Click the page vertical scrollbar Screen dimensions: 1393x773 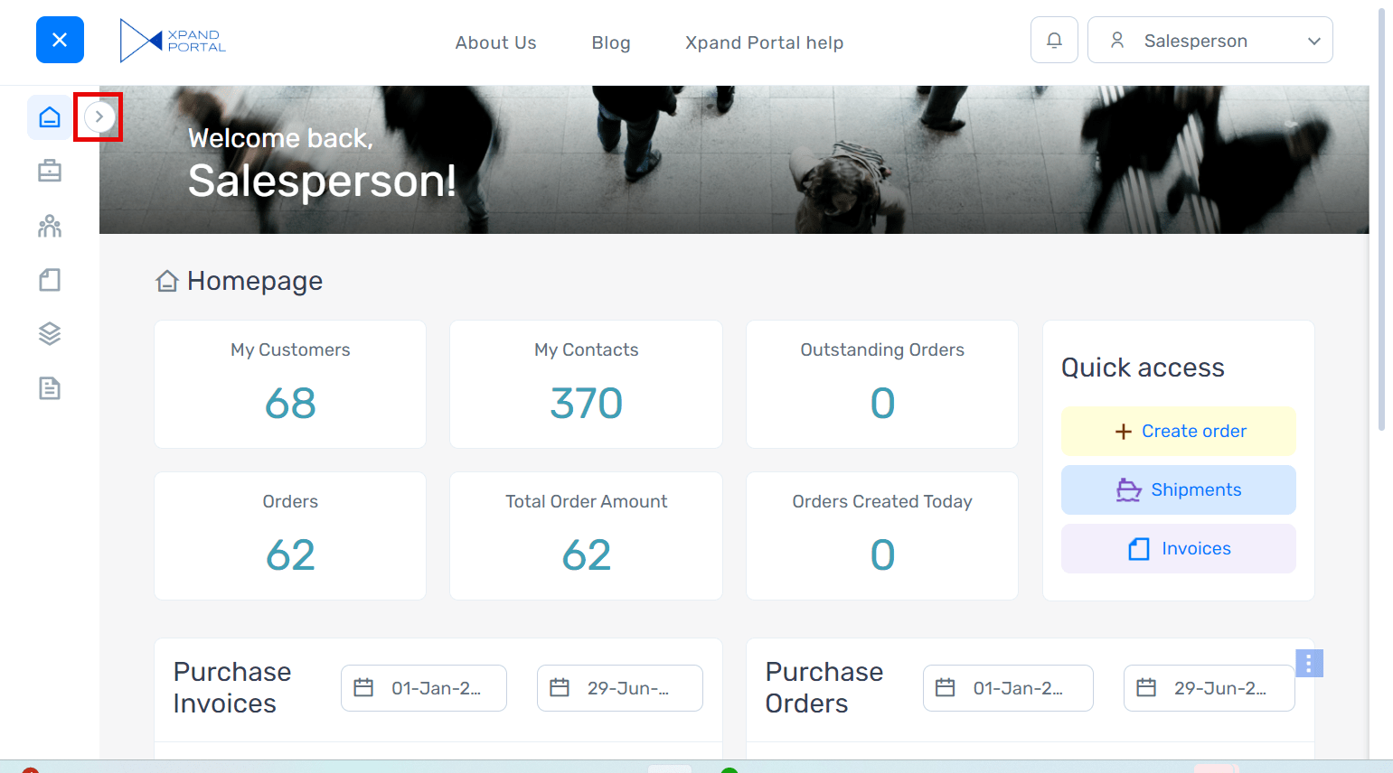(x=1381, y=220)
